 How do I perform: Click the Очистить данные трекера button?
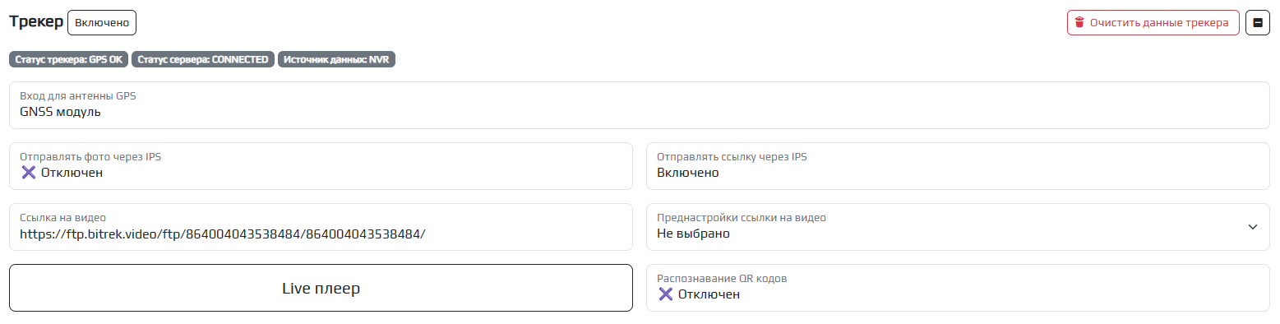(x=1153, y=22)
